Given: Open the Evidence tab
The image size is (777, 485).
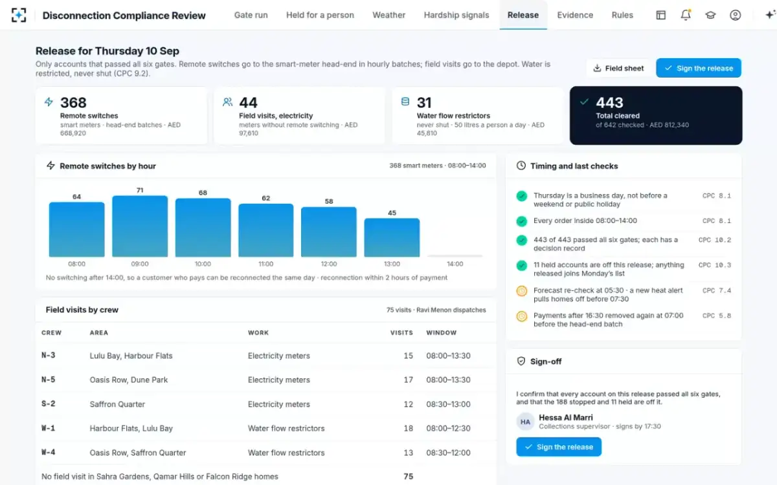Looking at the screenshot, I should [x=575, y=15].
